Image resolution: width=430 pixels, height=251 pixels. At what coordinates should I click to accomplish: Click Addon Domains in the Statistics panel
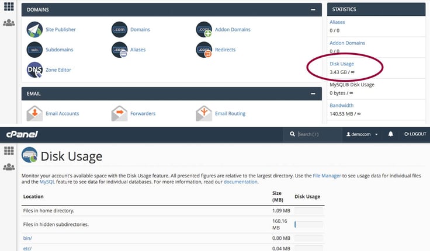point(347,43)
